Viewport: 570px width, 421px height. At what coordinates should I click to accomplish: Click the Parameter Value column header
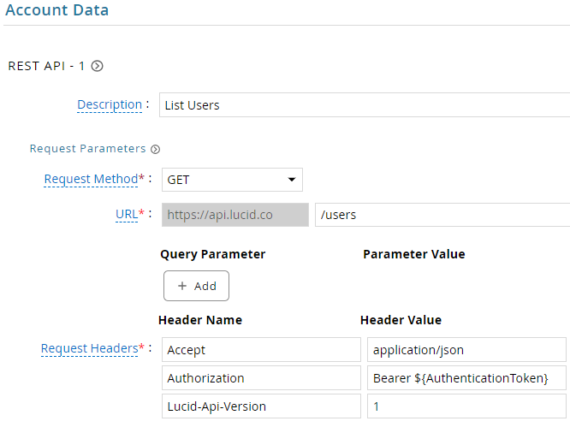[414, 254]
